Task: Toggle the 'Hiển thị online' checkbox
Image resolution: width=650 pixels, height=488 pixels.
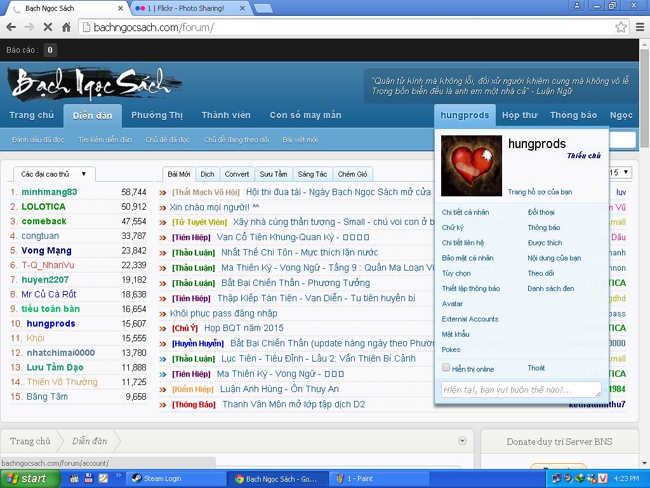Action: 446,368
